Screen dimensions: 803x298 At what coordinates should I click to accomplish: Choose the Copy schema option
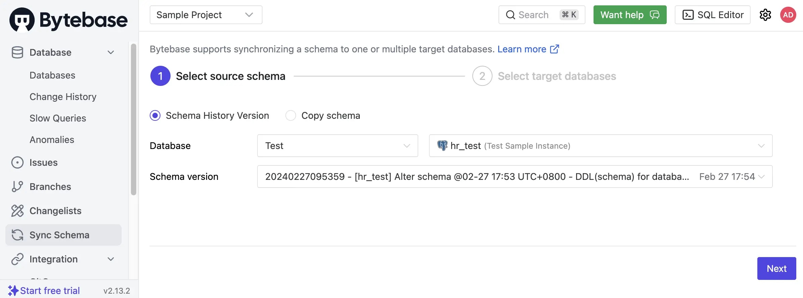(x=291, y=115)
